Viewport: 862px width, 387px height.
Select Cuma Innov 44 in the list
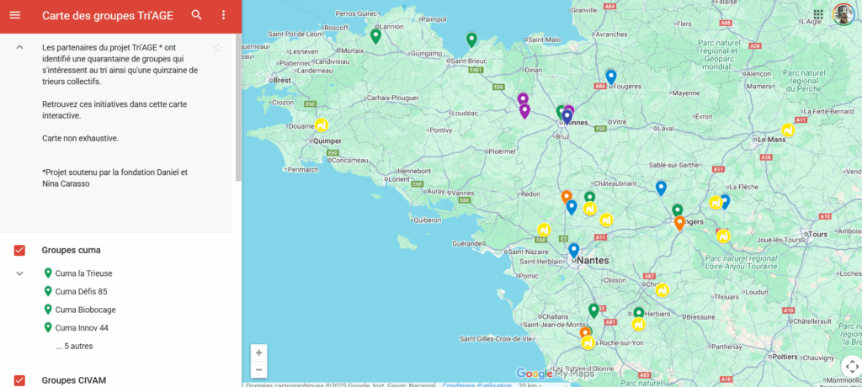[x=82, y=327]
